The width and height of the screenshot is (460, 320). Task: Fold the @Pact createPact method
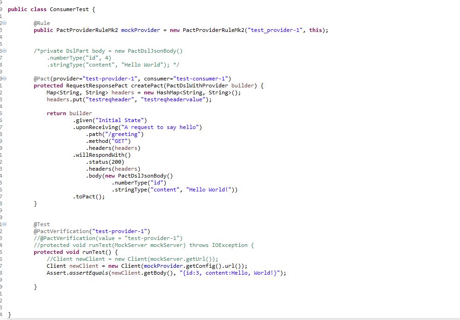pos(5,79)
